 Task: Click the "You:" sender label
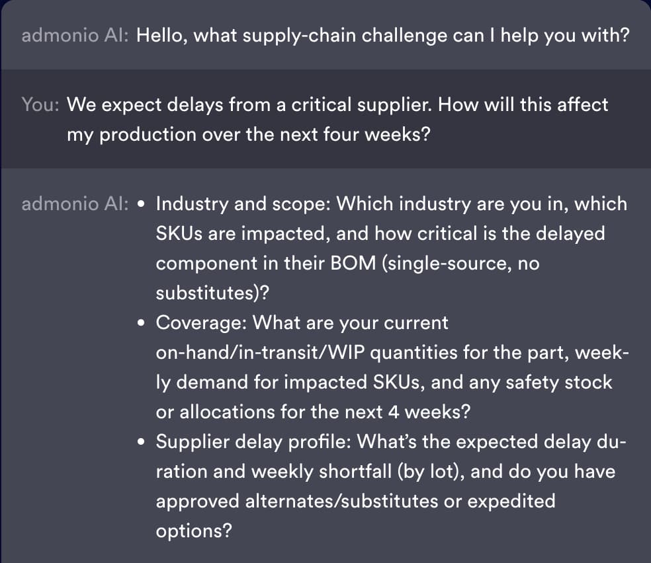42,104
